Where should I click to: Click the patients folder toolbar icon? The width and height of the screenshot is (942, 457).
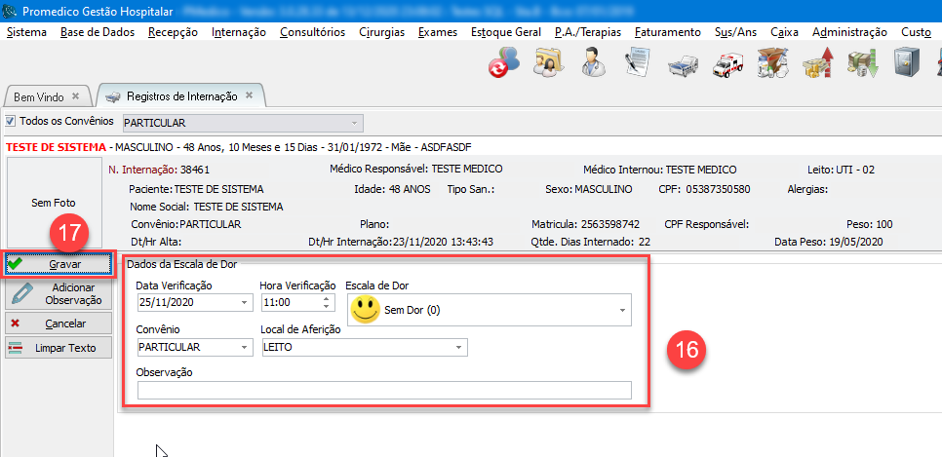click(548, 64)
